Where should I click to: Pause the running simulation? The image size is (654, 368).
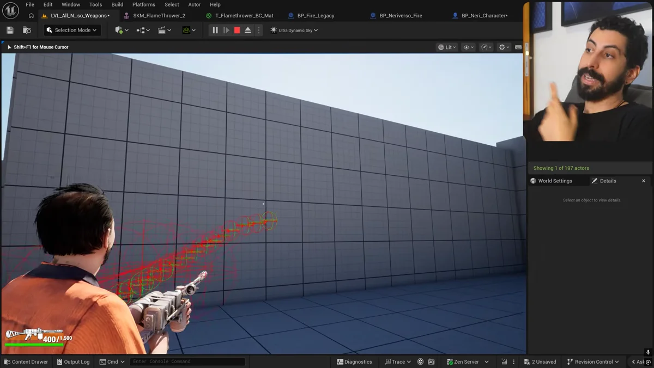[x=215, y=30]
